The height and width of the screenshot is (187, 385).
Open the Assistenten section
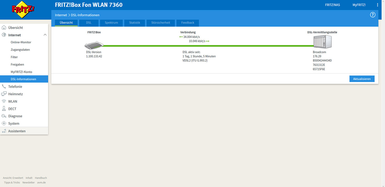tap(17, 131)
